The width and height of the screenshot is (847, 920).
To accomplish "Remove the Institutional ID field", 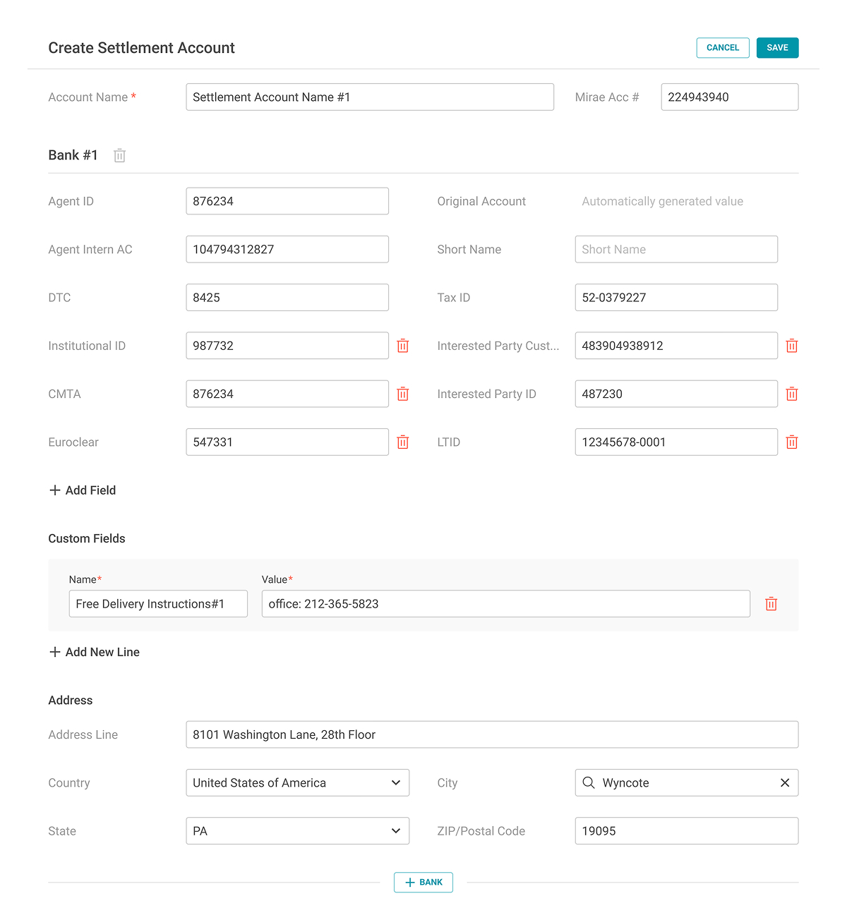I will pyautogui.click(x=403, y=346).
